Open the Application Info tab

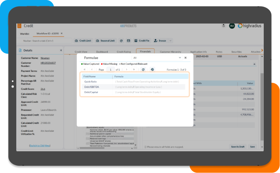[198, 52]
